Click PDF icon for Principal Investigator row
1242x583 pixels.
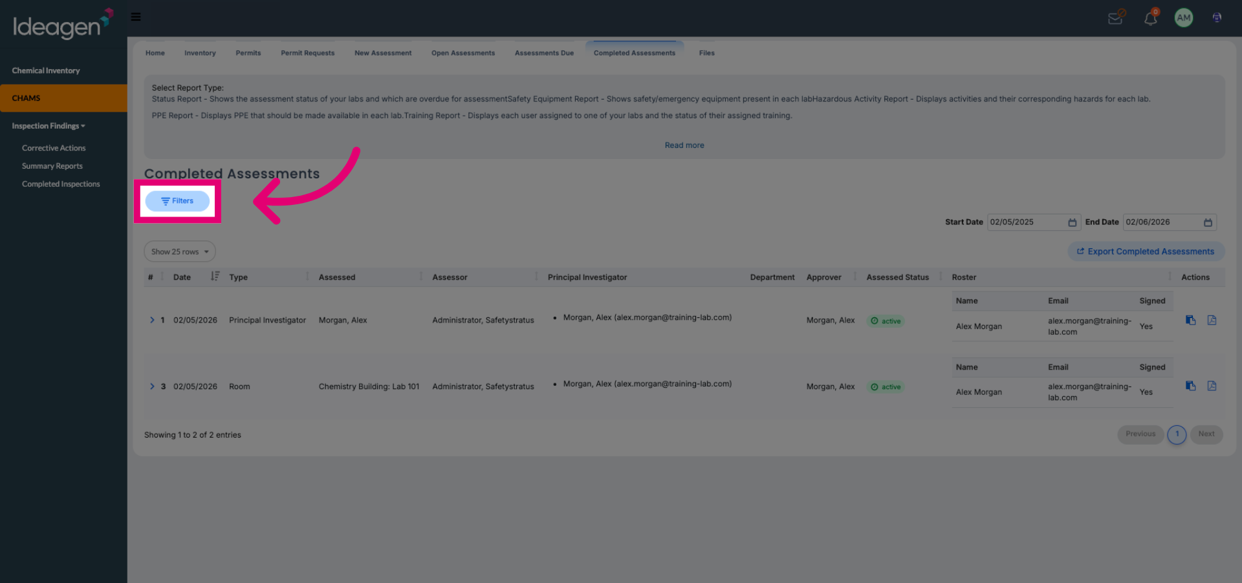click(x=1212, y=320)
